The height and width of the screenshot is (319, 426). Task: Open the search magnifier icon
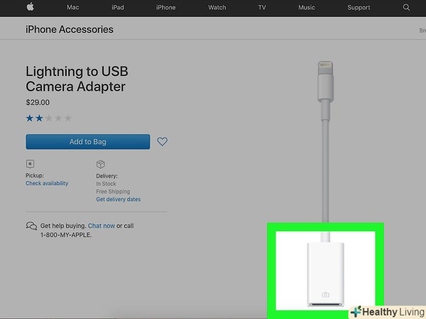[406, 8]
